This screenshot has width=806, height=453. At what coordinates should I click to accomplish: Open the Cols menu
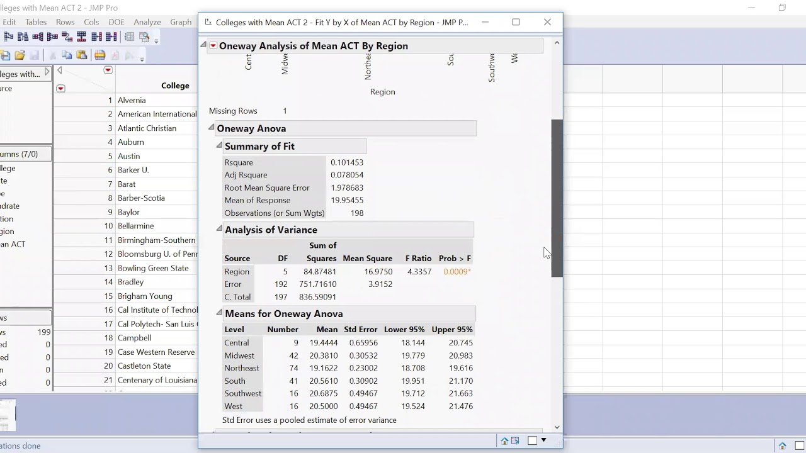click(91, 22)
